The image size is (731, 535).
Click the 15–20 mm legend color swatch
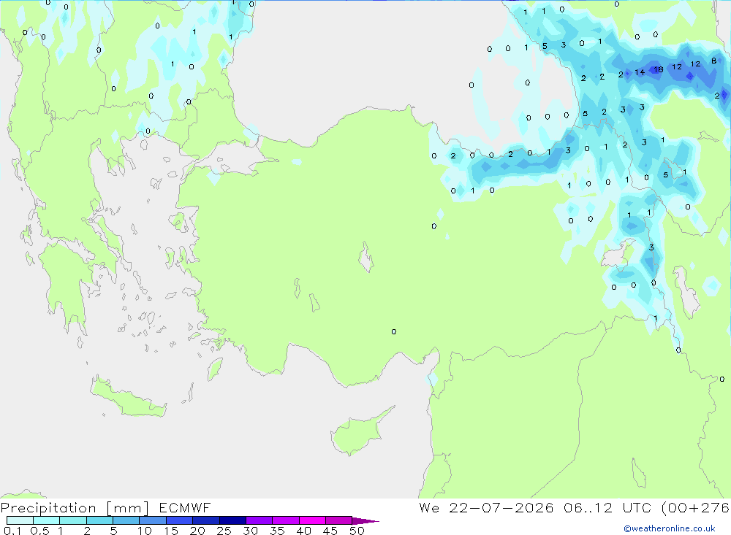[x=180, y=520]
